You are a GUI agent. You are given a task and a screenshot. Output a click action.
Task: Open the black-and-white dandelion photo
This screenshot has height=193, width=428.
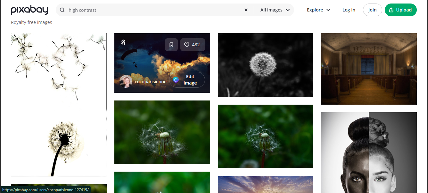(x=265, y=65)
